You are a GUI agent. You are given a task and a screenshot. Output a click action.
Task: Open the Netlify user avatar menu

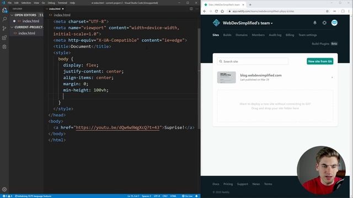pos(334,23)
